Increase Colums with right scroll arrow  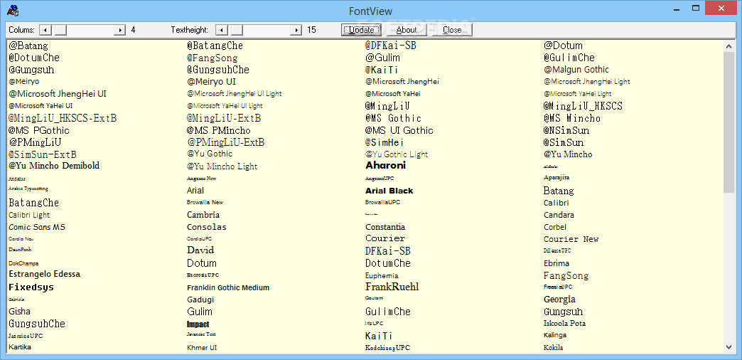(x=120, y=30)
